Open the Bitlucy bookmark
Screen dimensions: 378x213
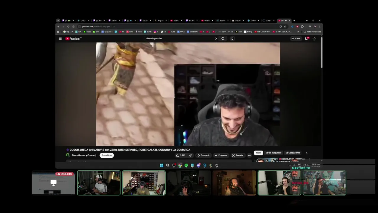[248, 32]
